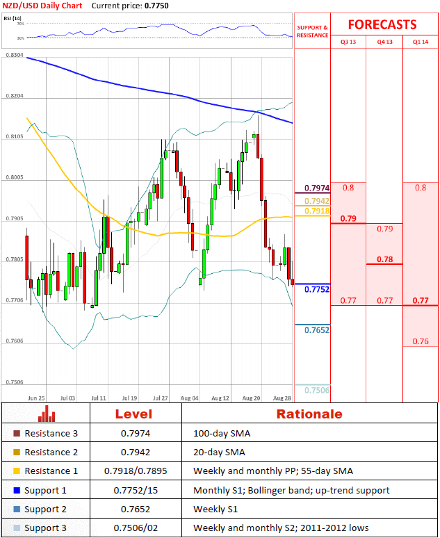This screenshot has height=538, width=440.
Task: Click the 0.8204 price axis label
Action: click(x=15, y=96)
